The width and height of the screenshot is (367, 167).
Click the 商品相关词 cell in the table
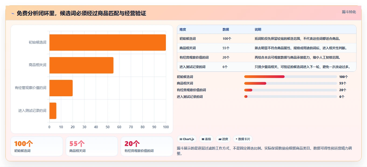(188, 48)
